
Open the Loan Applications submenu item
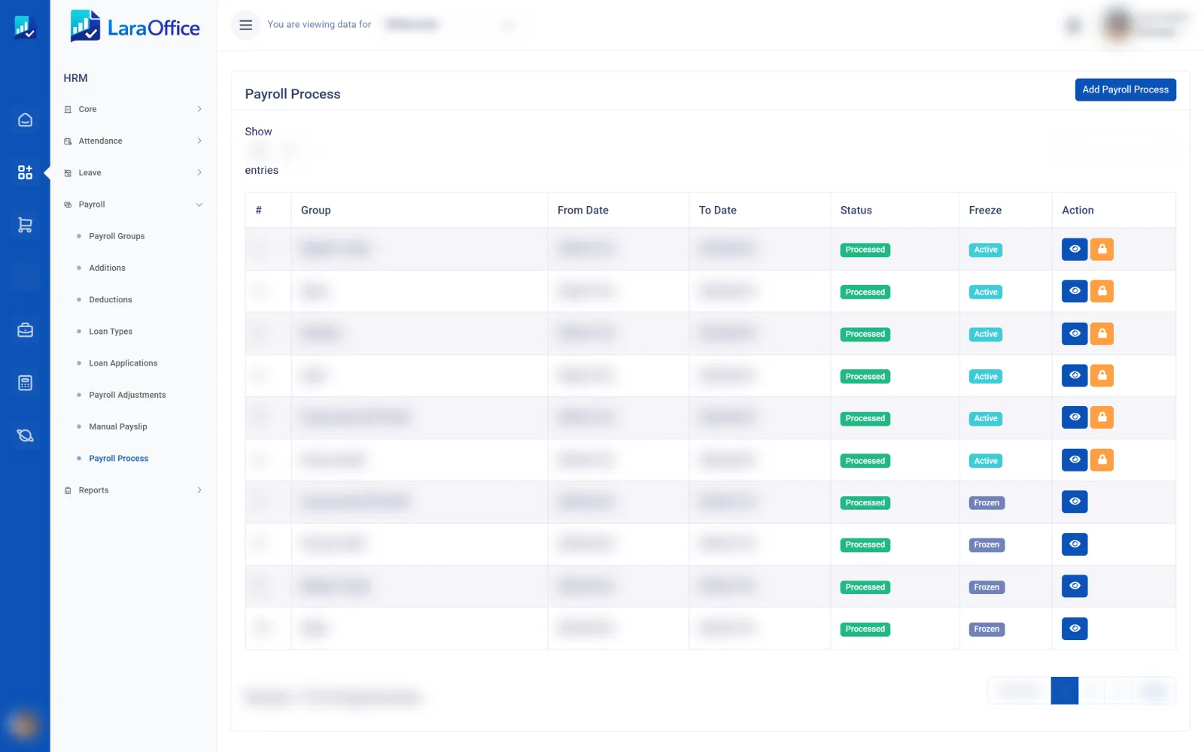point(123,363)
